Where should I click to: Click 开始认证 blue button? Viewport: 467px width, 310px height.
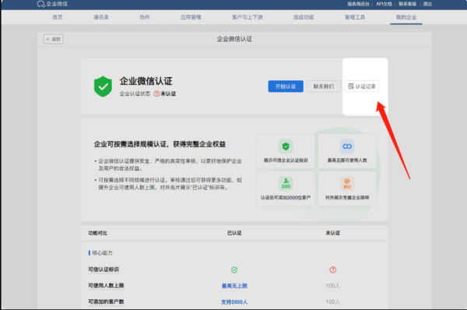pyautogui.click(x=286, y=86)
